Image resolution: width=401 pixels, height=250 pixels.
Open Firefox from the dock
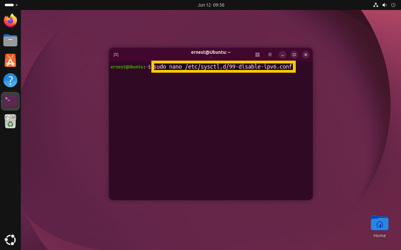pos(10,20)
